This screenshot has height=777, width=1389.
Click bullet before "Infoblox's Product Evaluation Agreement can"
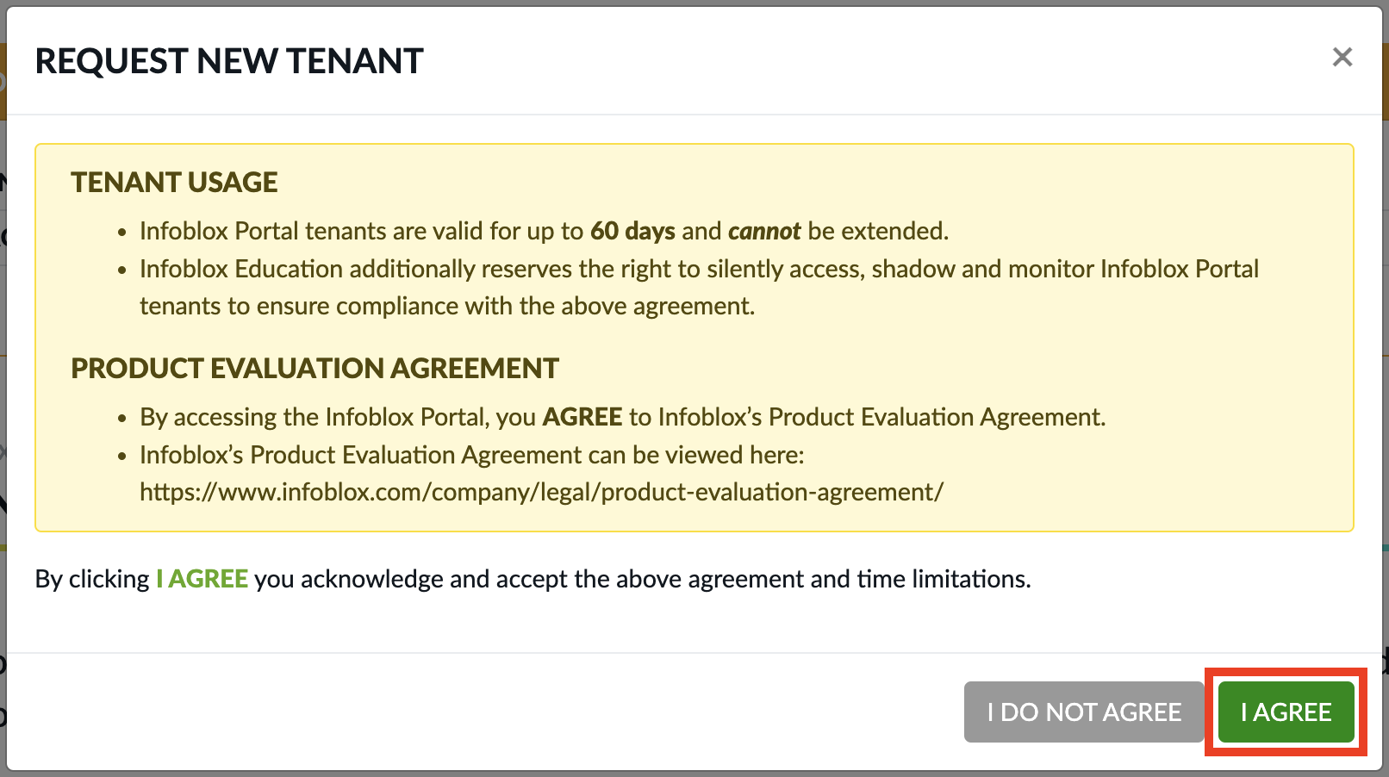click(x=122, y=457)
